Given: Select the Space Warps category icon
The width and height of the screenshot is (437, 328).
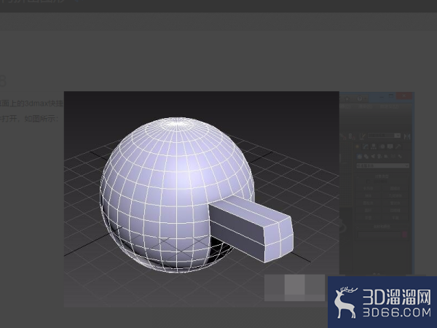Looking at the screenshot, I should (x=393, y=157).
